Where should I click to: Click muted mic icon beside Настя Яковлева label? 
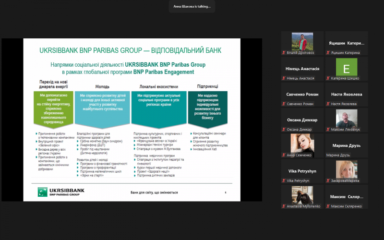pyautogui.click(x=328, y=104)
